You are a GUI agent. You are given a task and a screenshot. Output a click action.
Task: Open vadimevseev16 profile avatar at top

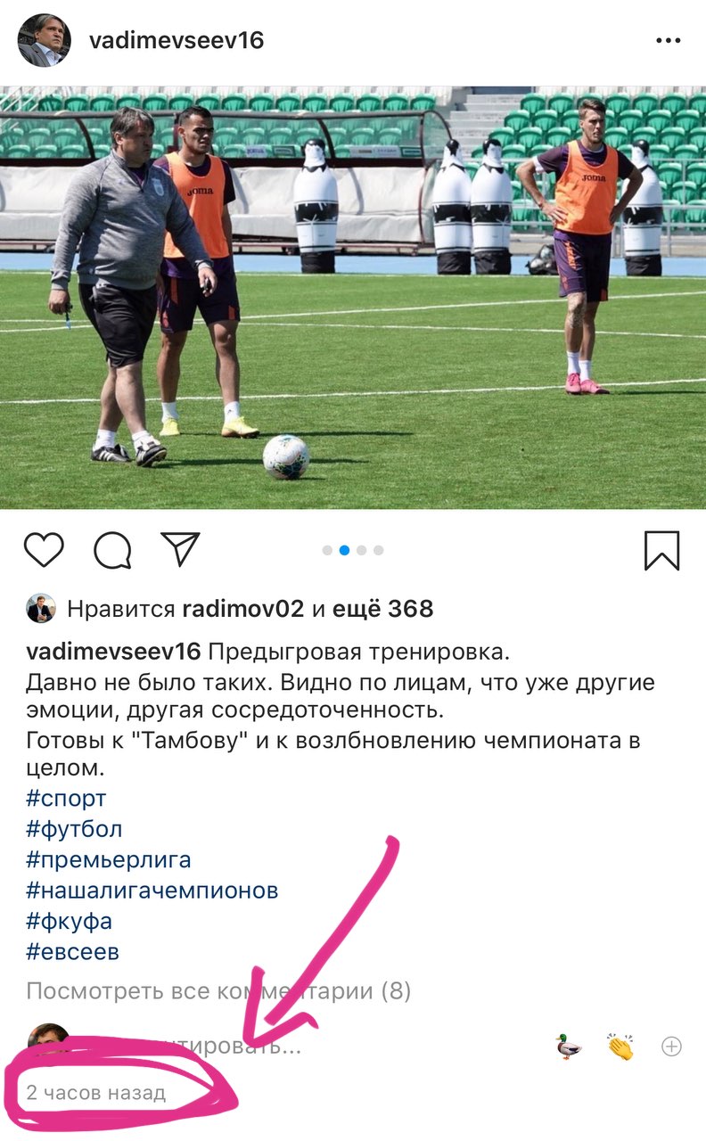44,40
